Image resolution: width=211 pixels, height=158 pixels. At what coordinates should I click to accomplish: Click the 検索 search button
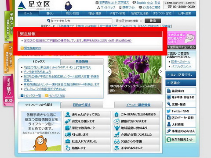tap(153, 21)
